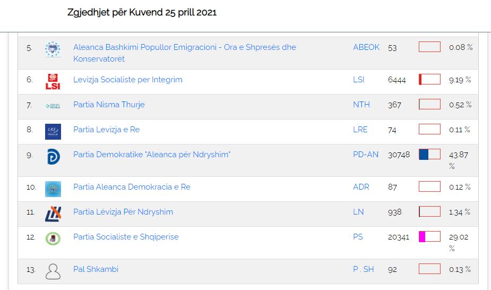Screen dimensions: 491x290
Task: Click the ABEOK abbreviation link
Action: click(366, 47)
